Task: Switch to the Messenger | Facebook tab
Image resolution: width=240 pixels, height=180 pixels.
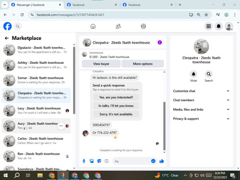Action: tap(36, 5)
